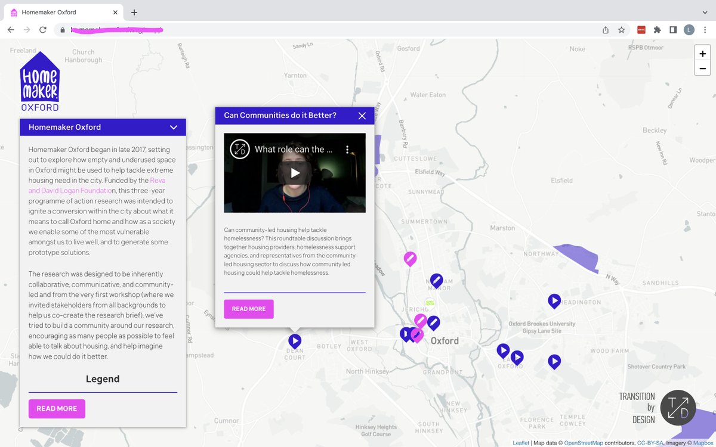Click the Homemaker Oxford panel title

click(x=64, y=127)
